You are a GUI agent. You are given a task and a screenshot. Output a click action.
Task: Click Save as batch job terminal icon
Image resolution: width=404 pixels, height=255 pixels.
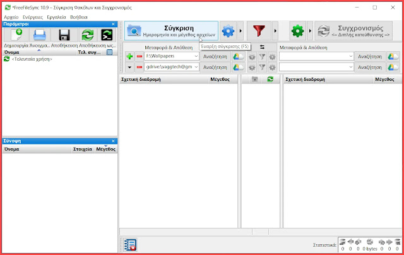point(107,35)
